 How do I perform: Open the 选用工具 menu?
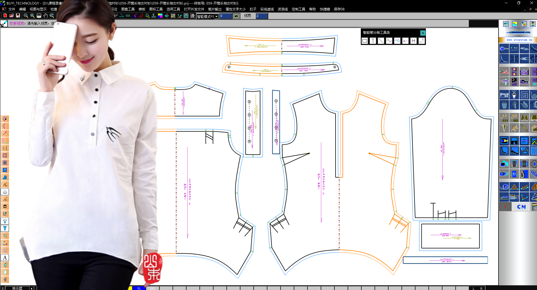click(x=173, y=9)
